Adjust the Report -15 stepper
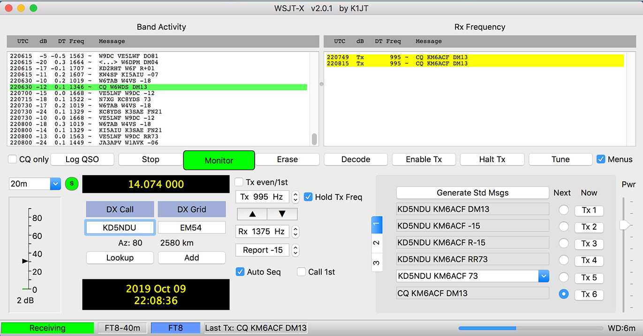This screenshot has height=336, width=643. tap(295, 250)
